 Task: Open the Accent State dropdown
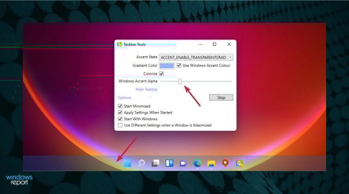(x=196, y=57)
